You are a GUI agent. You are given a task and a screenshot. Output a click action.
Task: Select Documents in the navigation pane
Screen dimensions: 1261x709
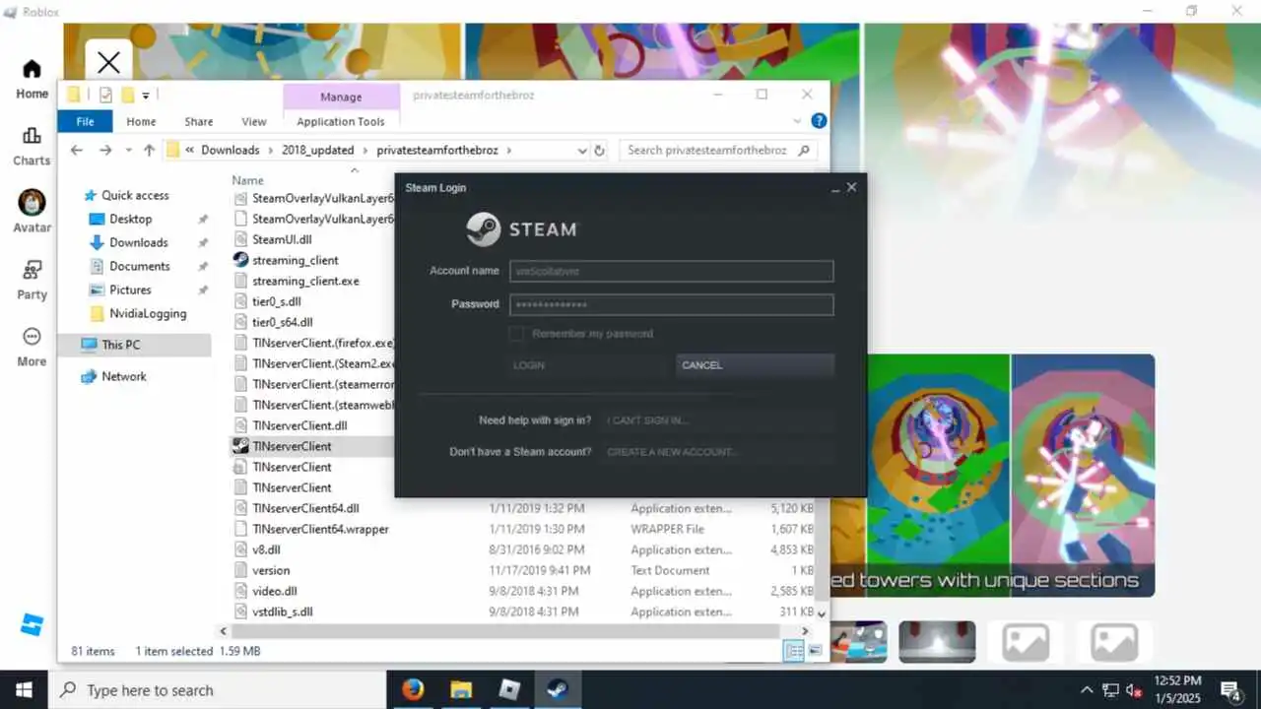(x=139, y=266)
